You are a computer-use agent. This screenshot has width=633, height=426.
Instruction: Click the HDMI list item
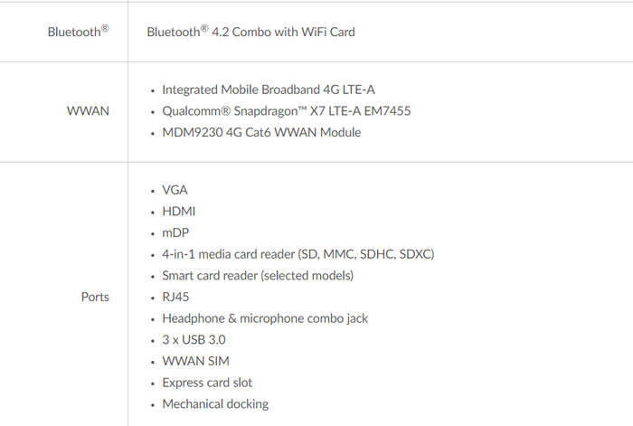click(x=178, y=211)
